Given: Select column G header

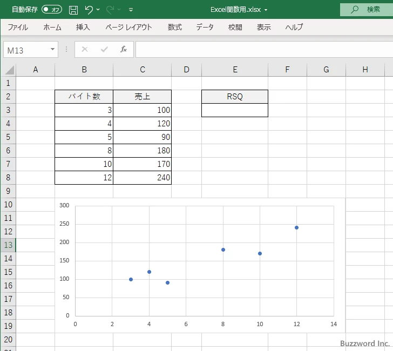Looking at the screenshot, I should tap(326, 70).
